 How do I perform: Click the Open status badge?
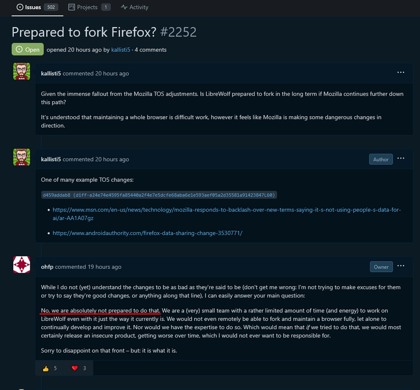click(x=28, y=49)
